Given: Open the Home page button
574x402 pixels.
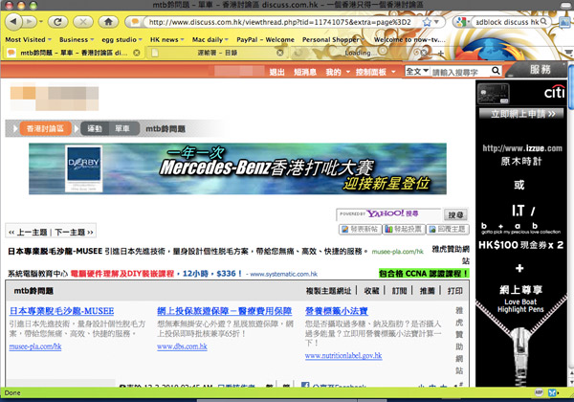Looking at the screenshot, I should [x=108, y=22].
